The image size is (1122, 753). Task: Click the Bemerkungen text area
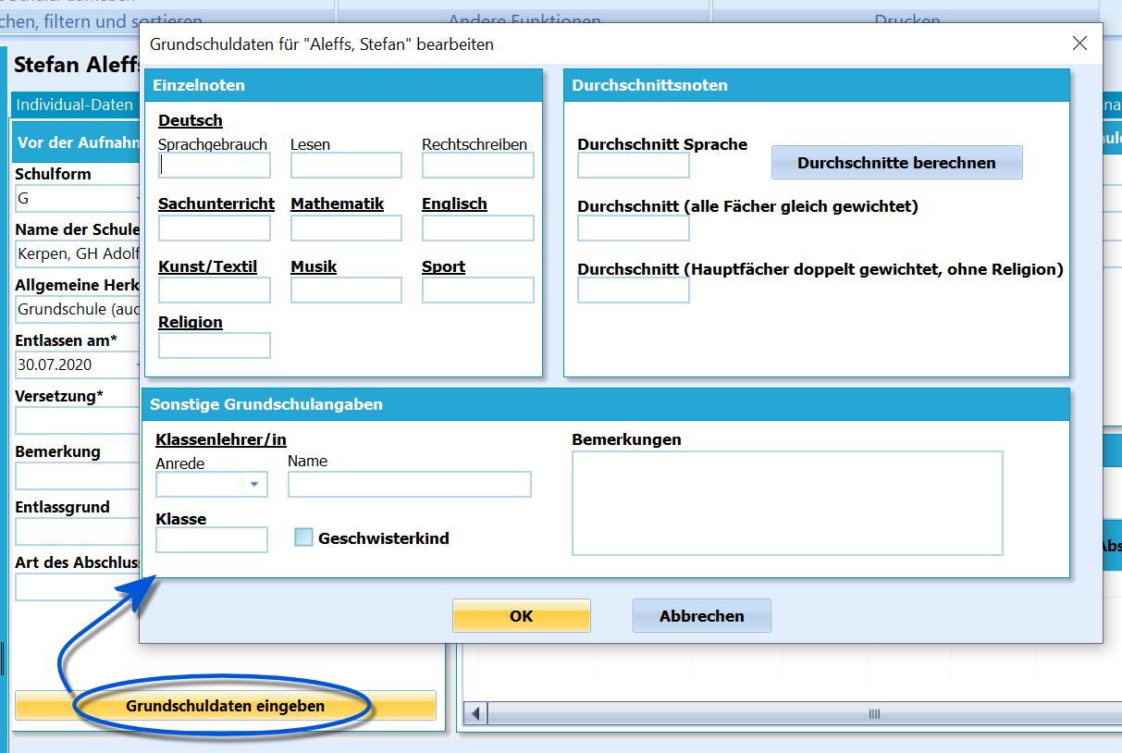(787, 503)
